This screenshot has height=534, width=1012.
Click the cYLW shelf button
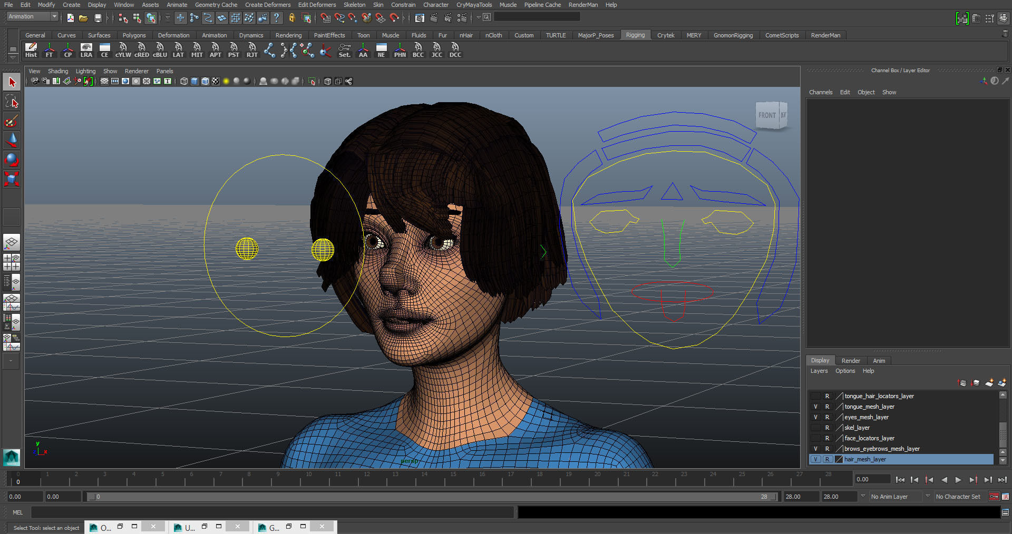pos(123,51)
